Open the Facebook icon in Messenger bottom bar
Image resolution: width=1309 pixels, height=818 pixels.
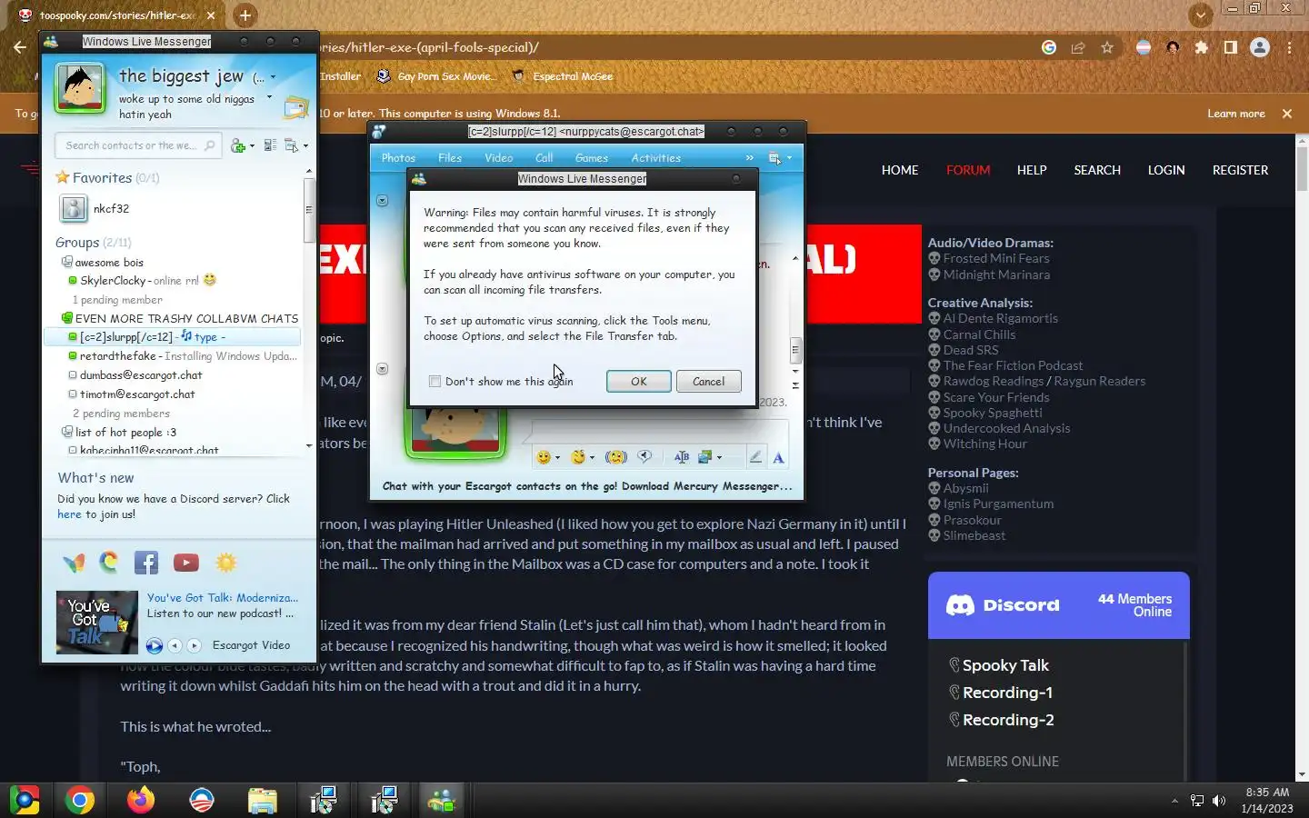146,563
